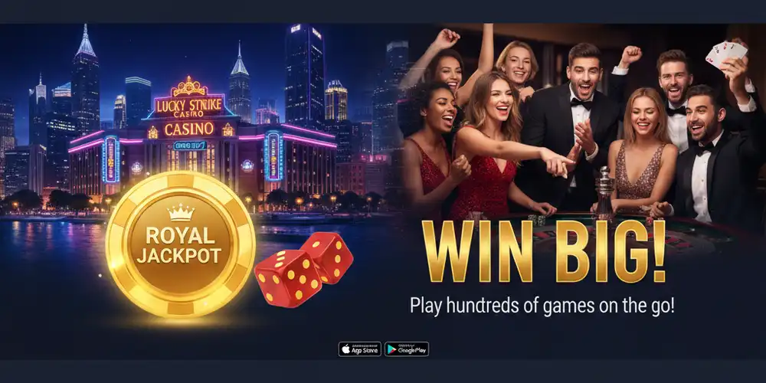Click the large CASINO neon lettering
Image resolution: width=766 pixels, height=383 pixels.
(x=189, y=129)
